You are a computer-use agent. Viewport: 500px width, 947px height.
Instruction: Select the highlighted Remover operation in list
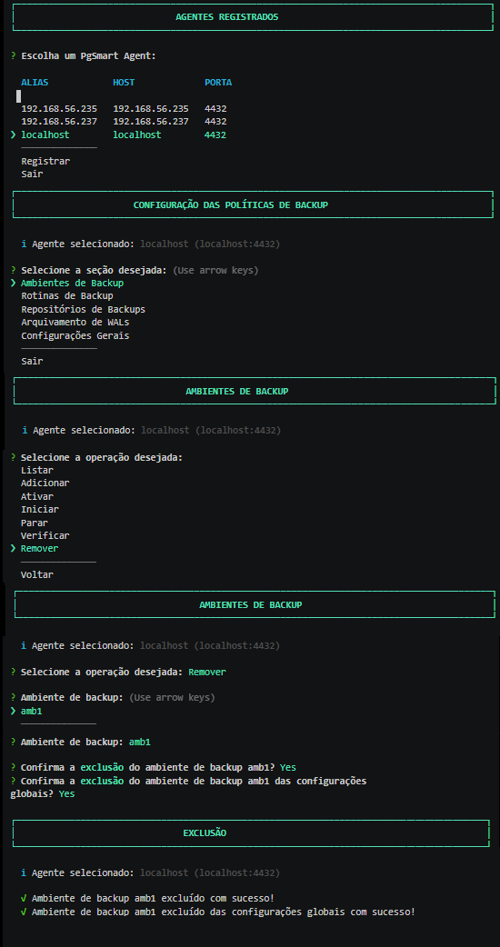pos(39,548)
